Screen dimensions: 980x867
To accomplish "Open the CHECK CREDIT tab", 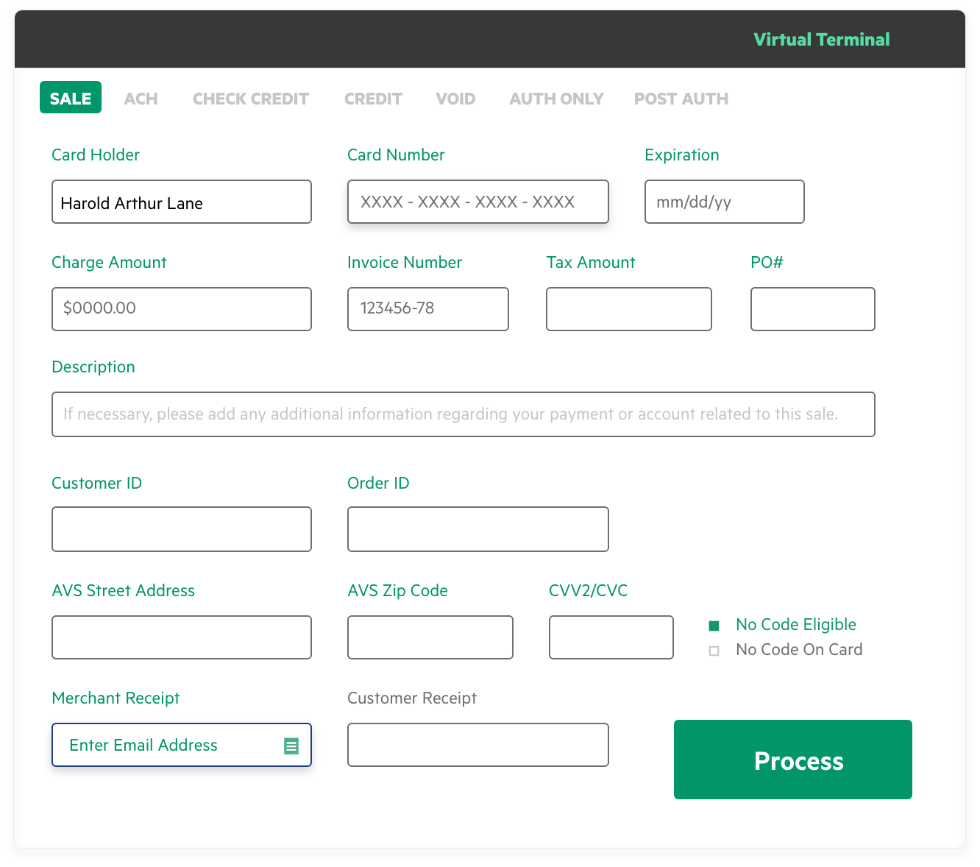I will tap(250, 98).
